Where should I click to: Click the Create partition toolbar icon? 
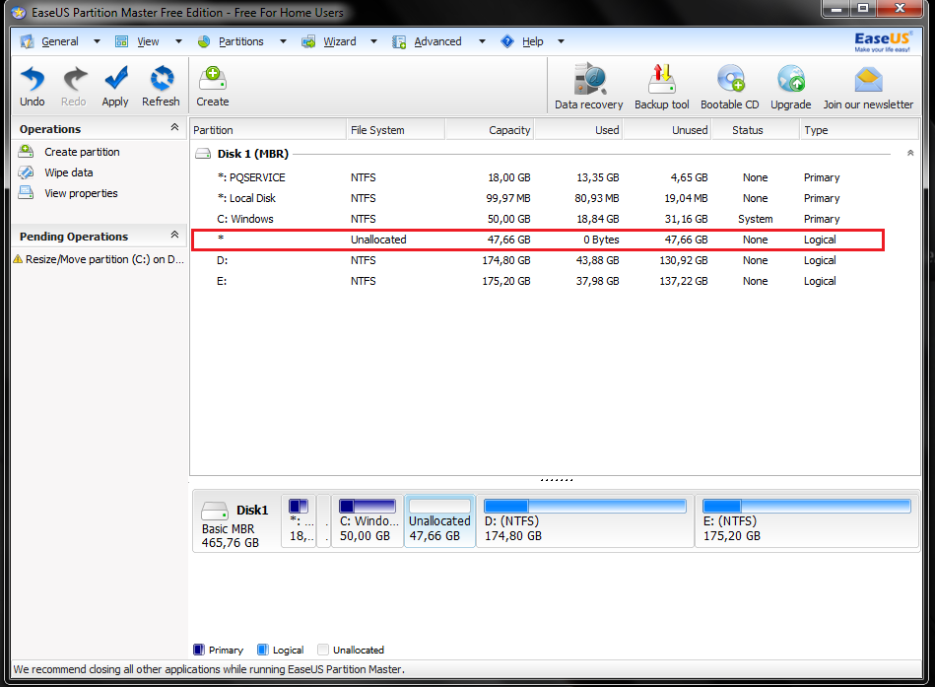click(x=212, y=86)
